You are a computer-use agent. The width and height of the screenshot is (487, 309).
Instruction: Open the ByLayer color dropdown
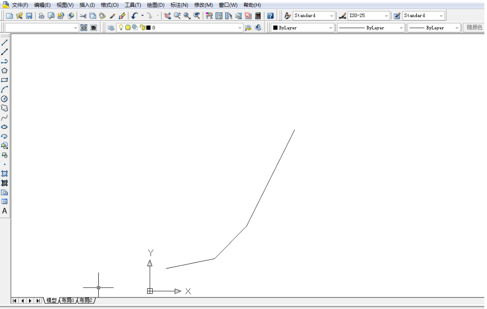[331, 28]
